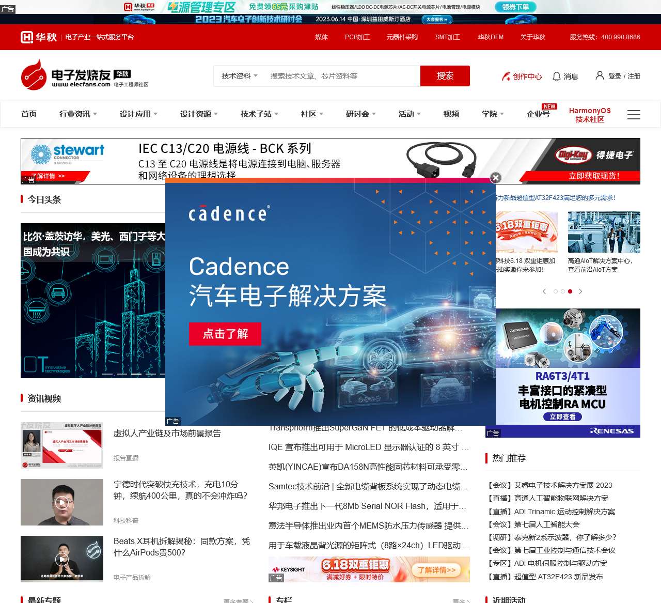Expand the 行业资讯 menu
This screenshot has height=603, width=661.
point(78,114)
